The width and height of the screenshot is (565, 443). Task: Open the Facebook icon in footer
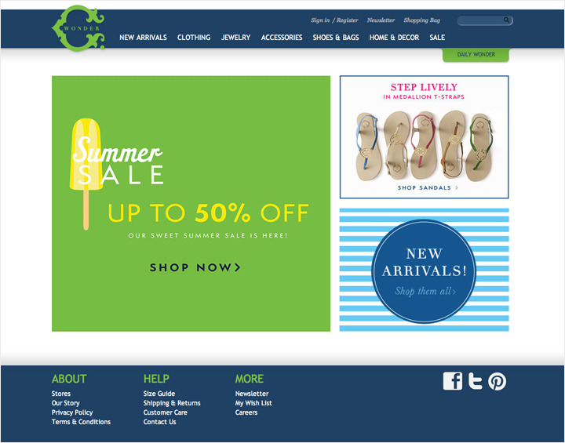pyautogui.click(x=453, y=381)
